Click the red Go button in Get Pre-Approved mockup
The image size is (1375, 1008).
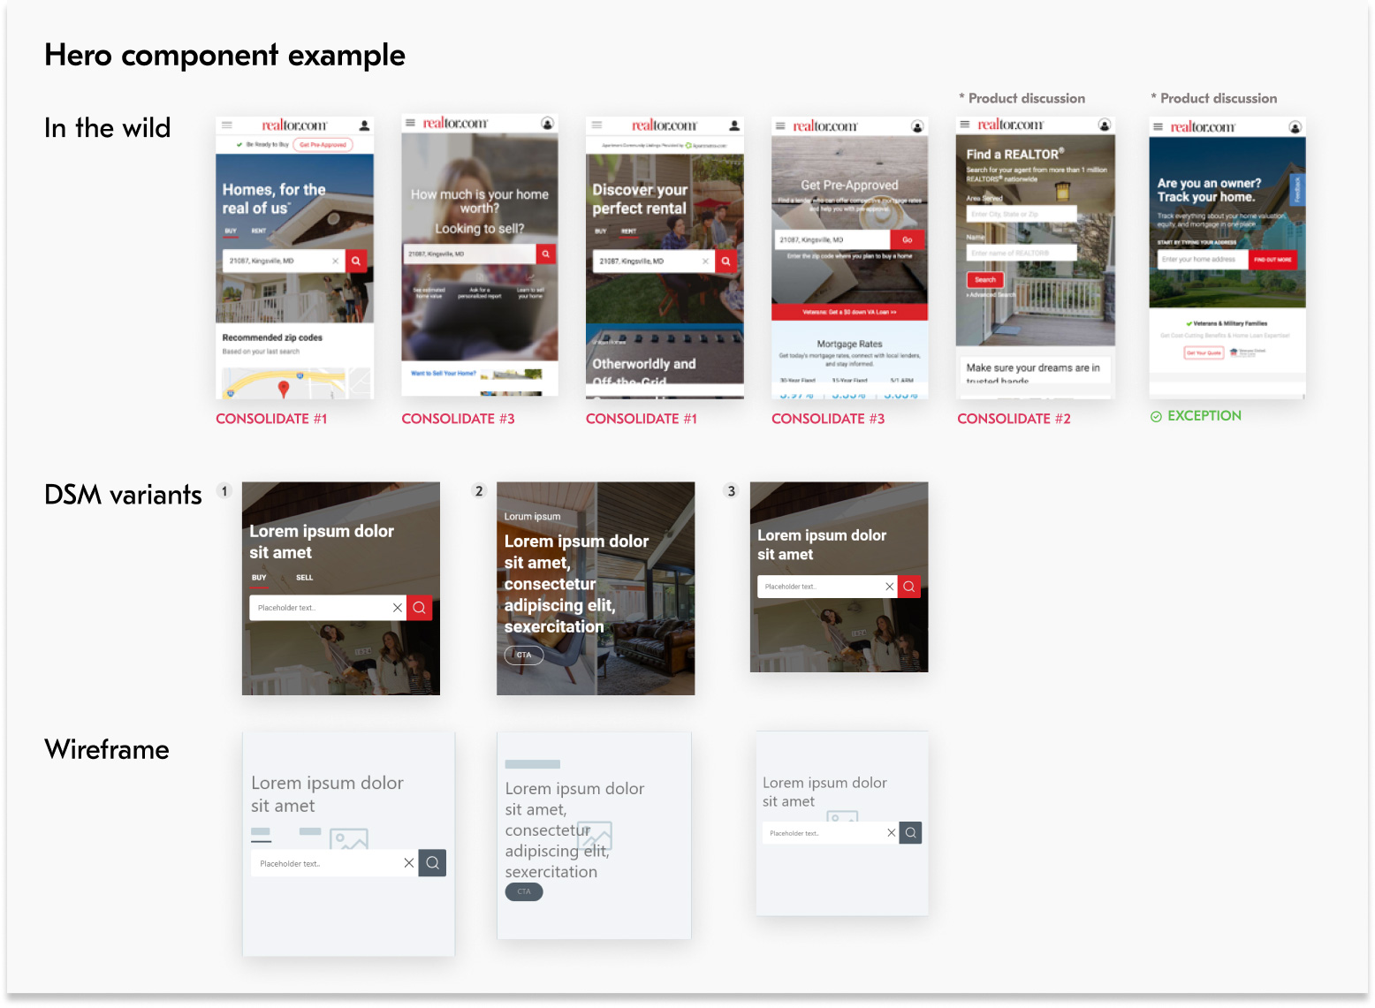pos(908,239)
